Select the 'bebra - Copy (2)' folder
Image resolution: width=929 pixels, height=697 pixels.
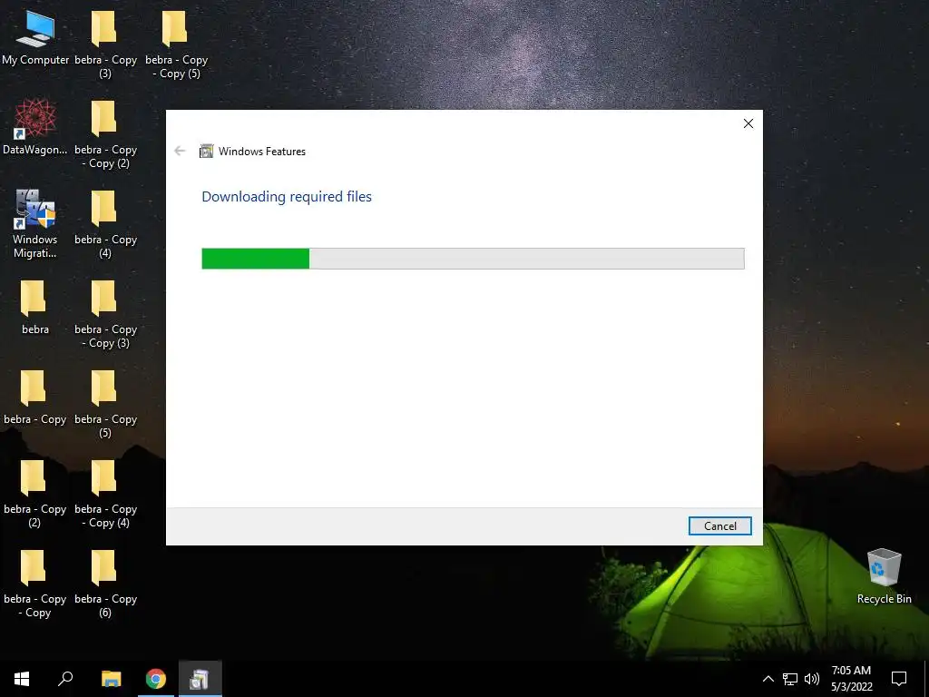click(35, 494)
